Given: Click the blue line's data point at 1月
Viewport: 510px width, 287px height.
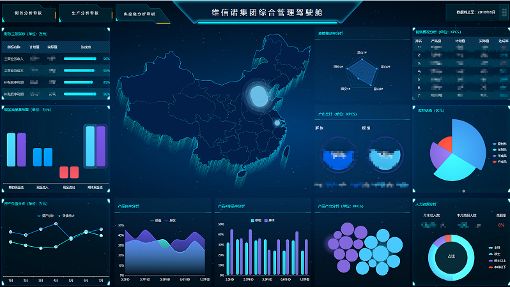Looking at the screenshot, I should [11, 232].
